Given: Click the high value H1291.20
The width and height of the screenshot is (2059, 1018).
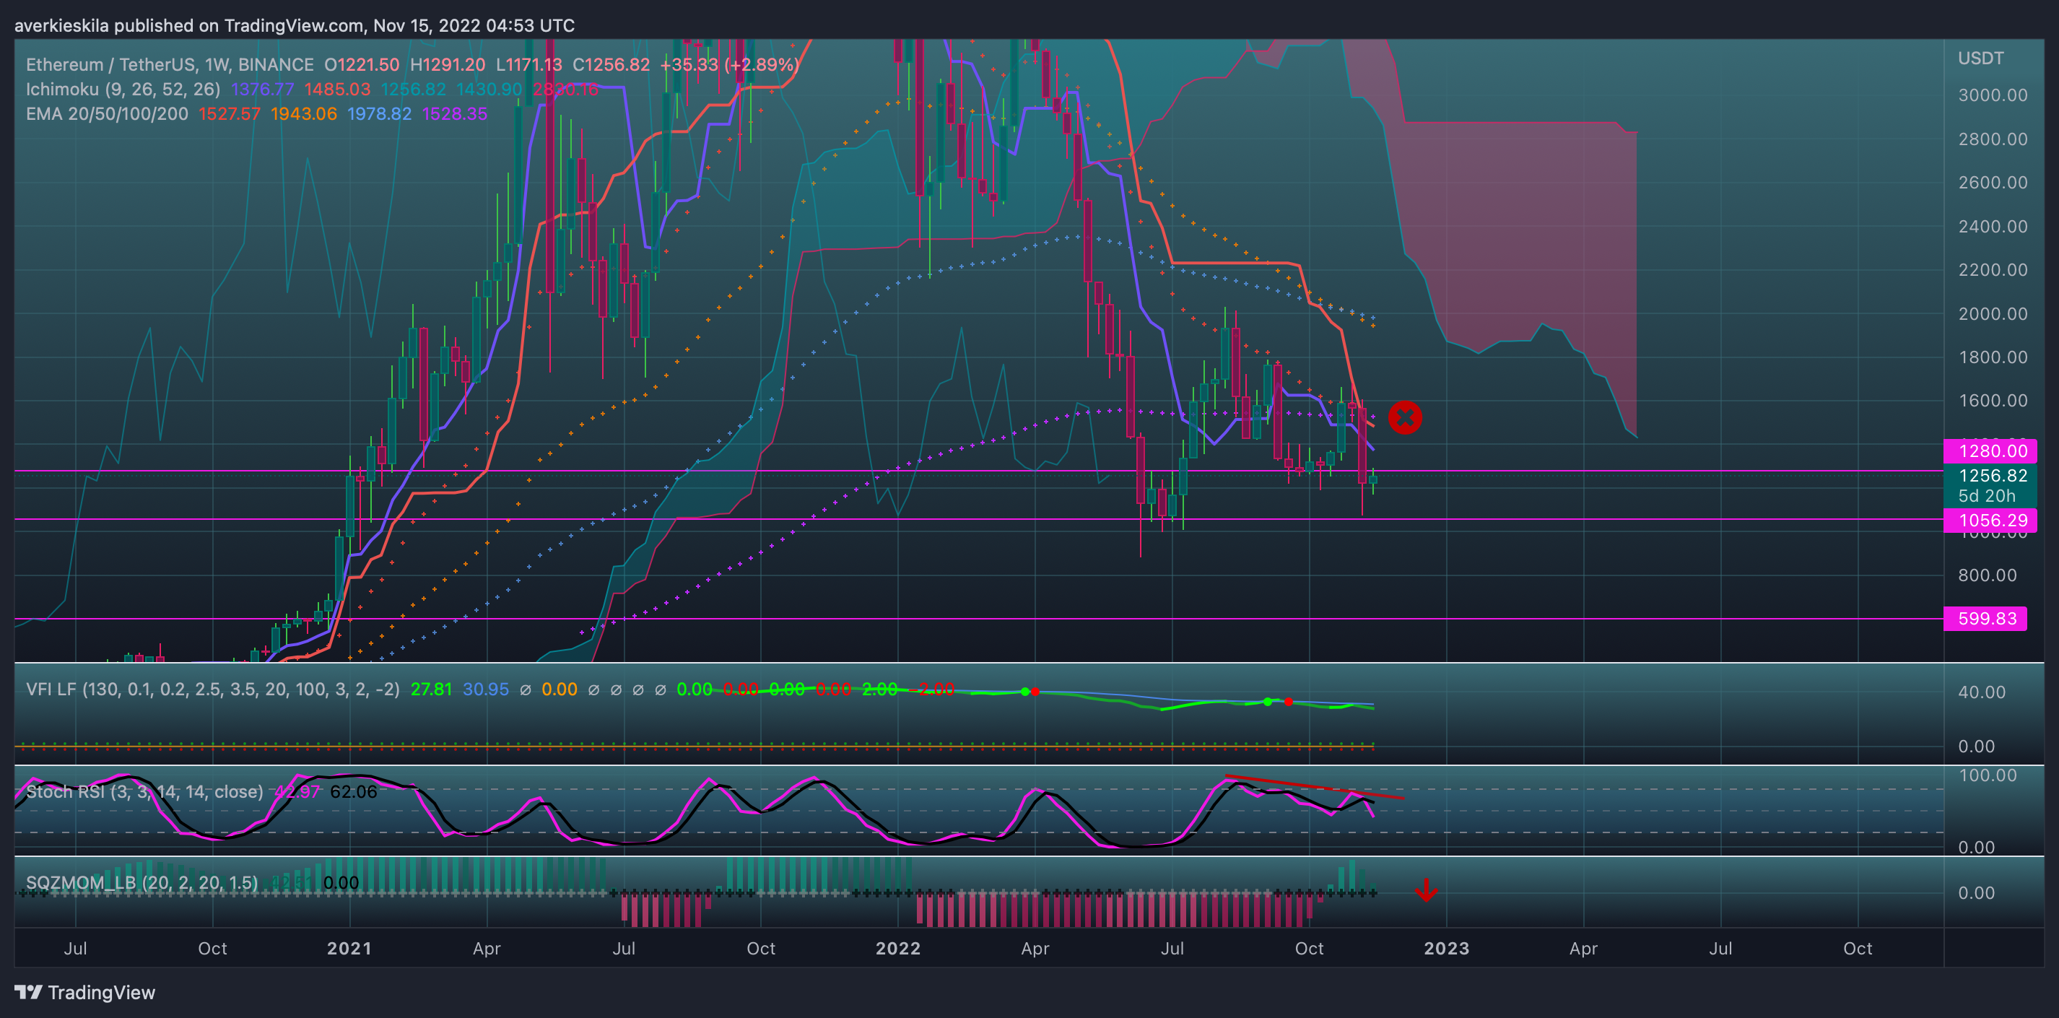Looking at the screenshot, I should pyautogui.click(x=448, y=65).
